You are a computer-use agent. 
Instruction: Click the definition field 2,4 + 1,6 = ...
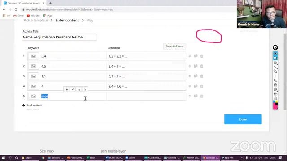click(146, 86)
